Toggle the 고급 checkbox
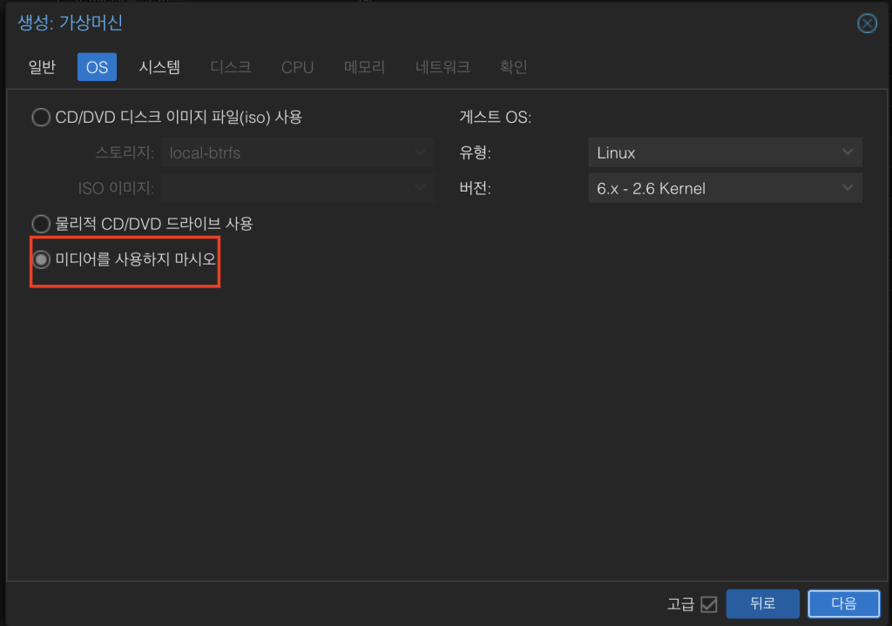The width and height of the screenshot is (892, 626). tap(708, 603)
